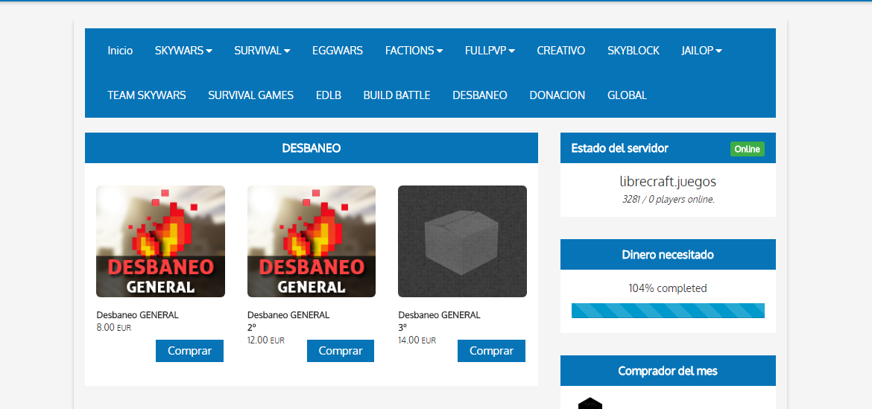Viewport: 872px width, 409px height.
Task: Click the 12.00 EUR price
Action: [x=266, y=340]
